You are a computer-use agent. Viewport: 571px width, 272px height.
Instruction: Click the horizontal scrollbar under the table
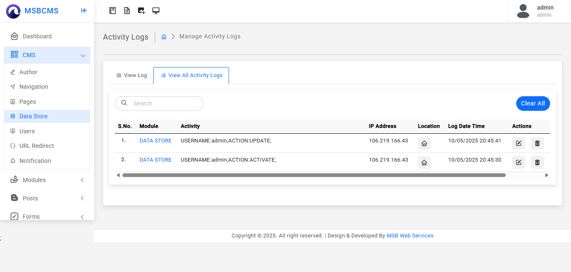tap(314, 175)
